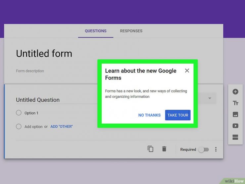Image resolution: width=245 pixels, height=184 pixels.
Task: Click the Take Tour button
Action: point(178,115)
